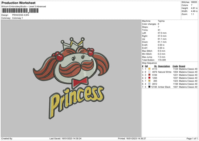
Task: Click the 'Colorway 1' value
Action: point(18,18)
